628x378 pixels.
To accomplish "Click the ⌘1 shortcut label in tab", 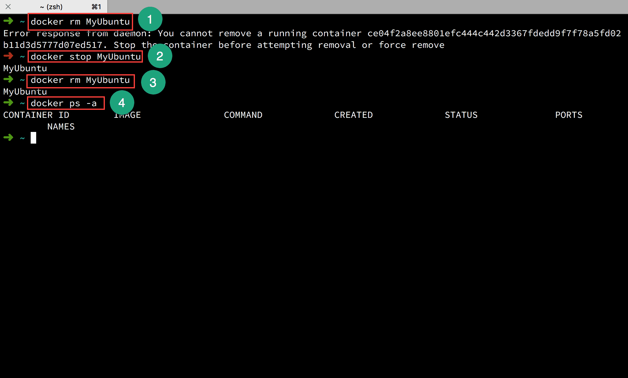I will 96,7.
